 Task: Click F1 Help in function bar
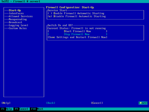tap(7, 109)
